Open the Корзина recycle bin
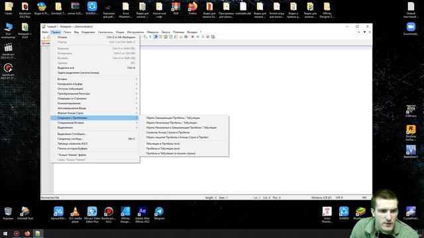This screenshot has height=238, width=424. (8, 213)
